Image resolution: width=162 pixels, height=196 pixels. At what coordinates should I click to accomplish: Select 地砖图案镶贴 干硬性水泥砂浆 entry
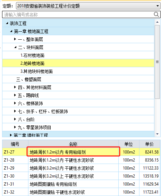coord(73,192)
